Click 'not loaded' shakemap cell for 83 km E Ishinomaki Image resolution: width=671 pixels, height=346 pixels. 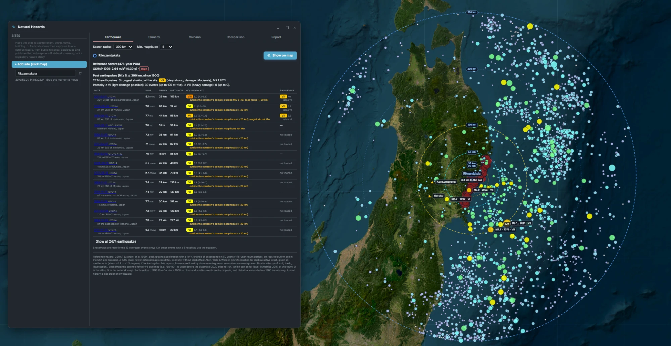tap(286, 135)
